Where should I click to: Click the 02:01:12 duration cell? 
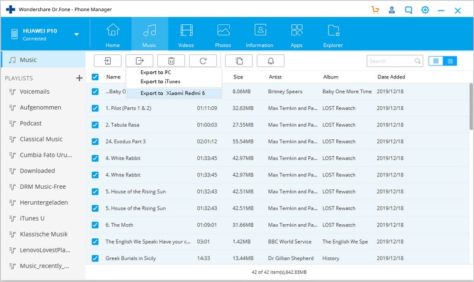point(207,142)
